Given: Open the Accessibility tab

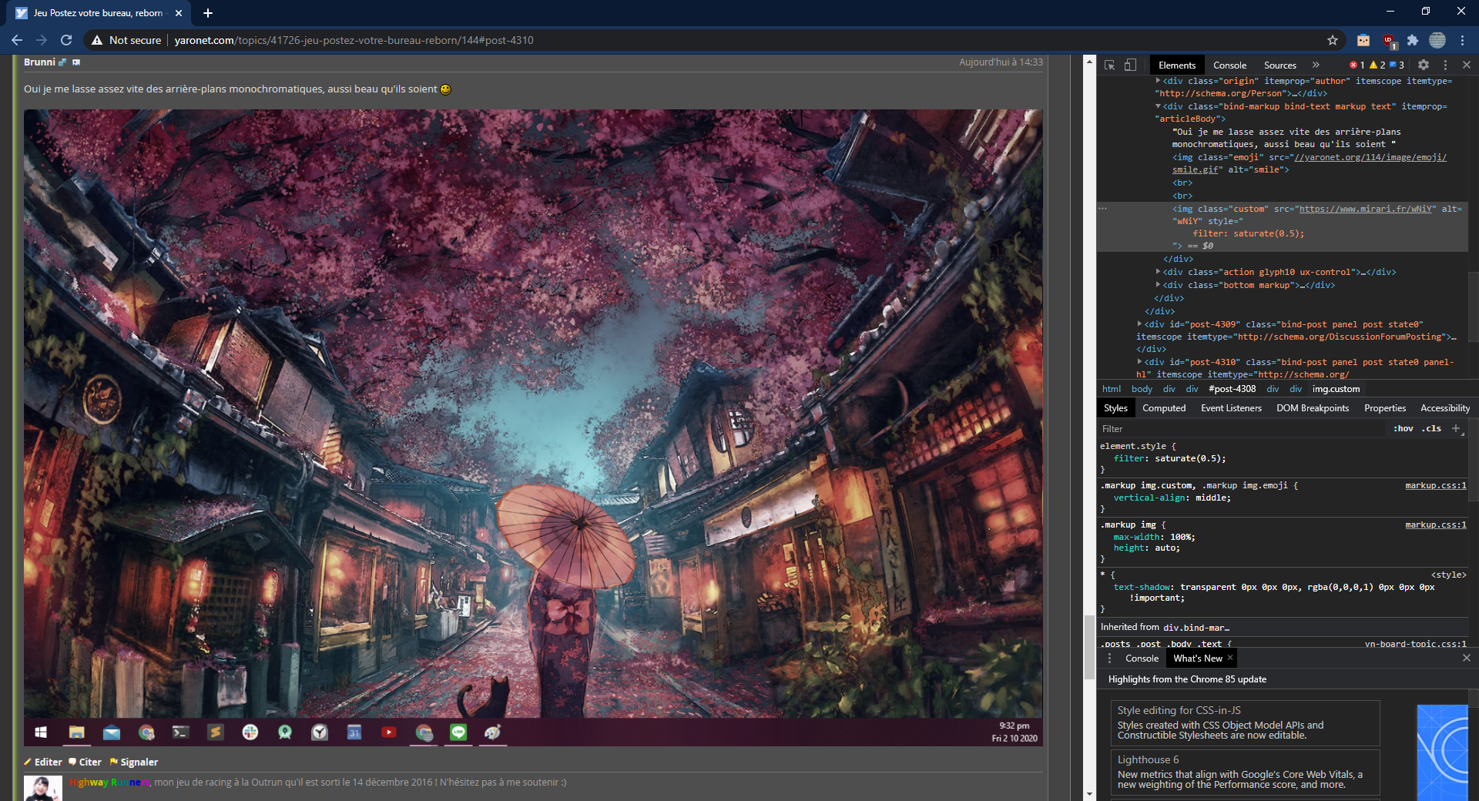Looking at the screenshot, I should (1445, 408).
